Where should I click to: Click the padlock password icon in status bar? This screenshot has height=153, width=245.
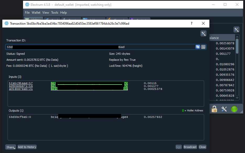(214, 109)
